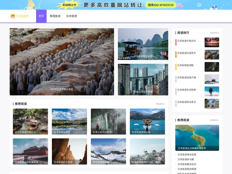Click the red rank 1 badge beside 日本旅游价格对比
Image resolution: width=232 pixels, height=174 pixels.
176,42
